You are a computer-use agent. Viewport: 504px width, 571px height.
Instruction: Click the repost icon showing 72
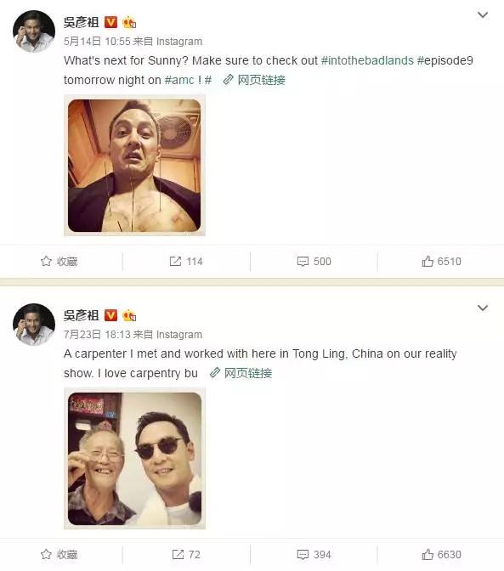point(178,554)
